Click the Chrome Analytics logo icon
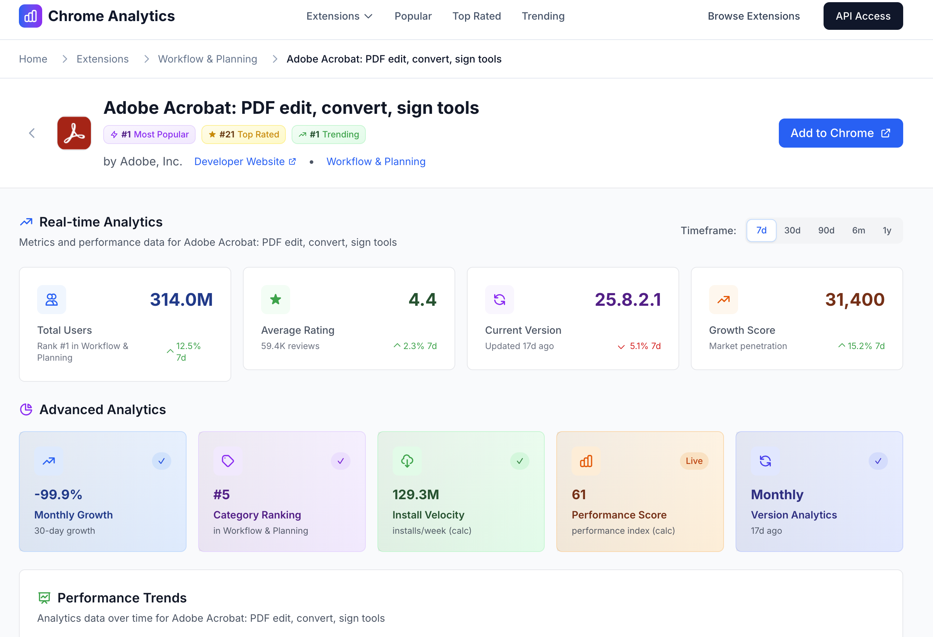This screenshot has height=637, width=933. pyautogui.click(x=30, y=16)
